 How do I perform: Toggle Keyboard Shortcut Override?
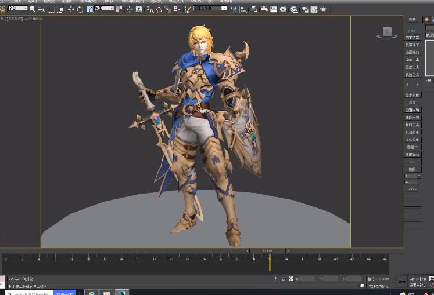pos(139,9)
